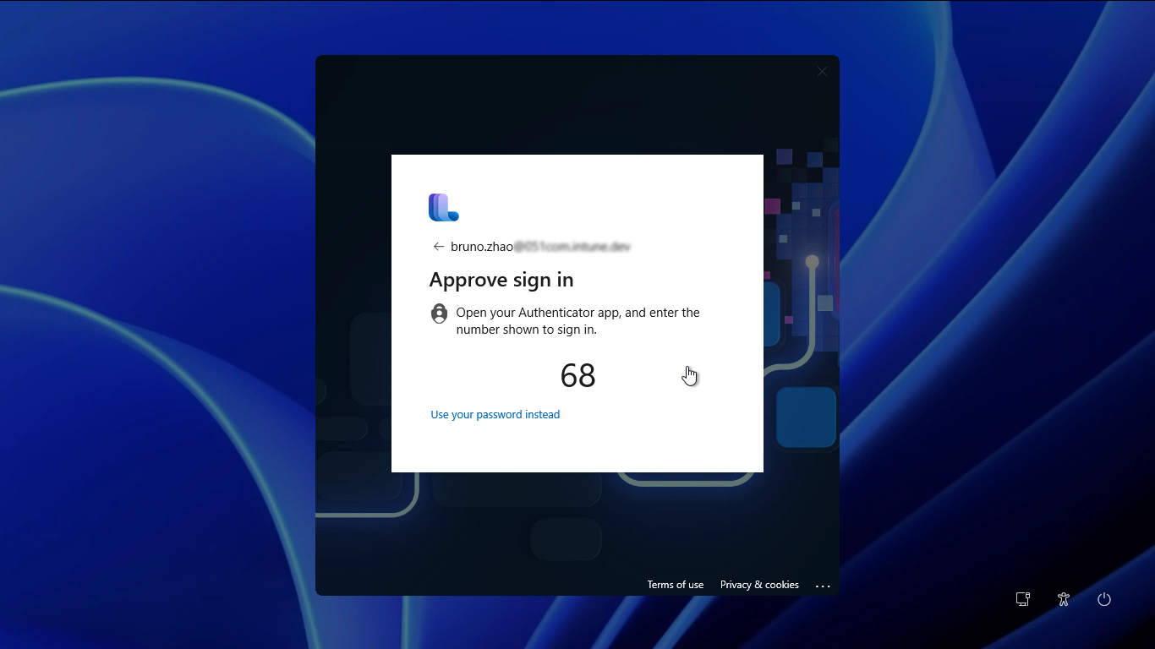
Task: Open the Terms of use link
Action: (x=676, y=585)
